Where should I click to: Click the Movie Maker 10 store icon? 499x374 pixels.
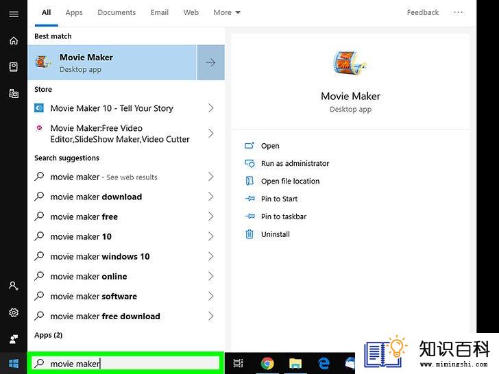(x=39, y=108)
